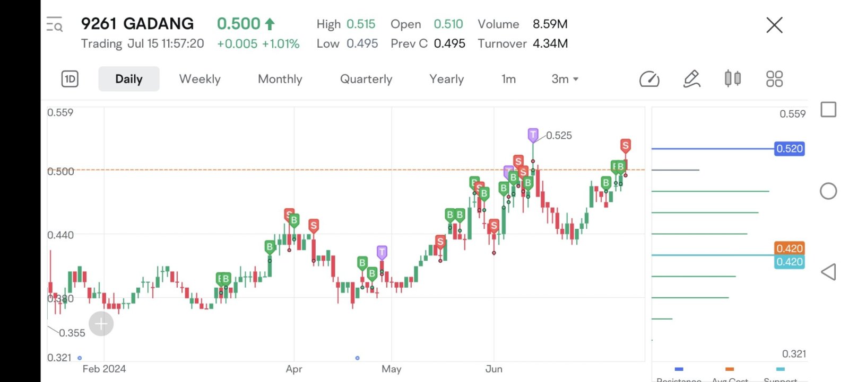Click the May date axis label

(x=392, y=369)
